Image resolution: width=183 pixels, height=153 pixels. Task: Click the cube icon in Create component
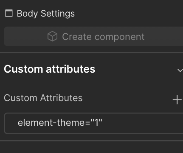point(52,37)
